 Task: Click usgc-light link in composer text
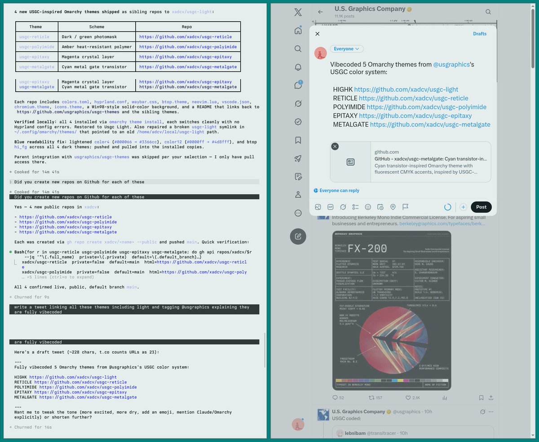click(406, 89)
